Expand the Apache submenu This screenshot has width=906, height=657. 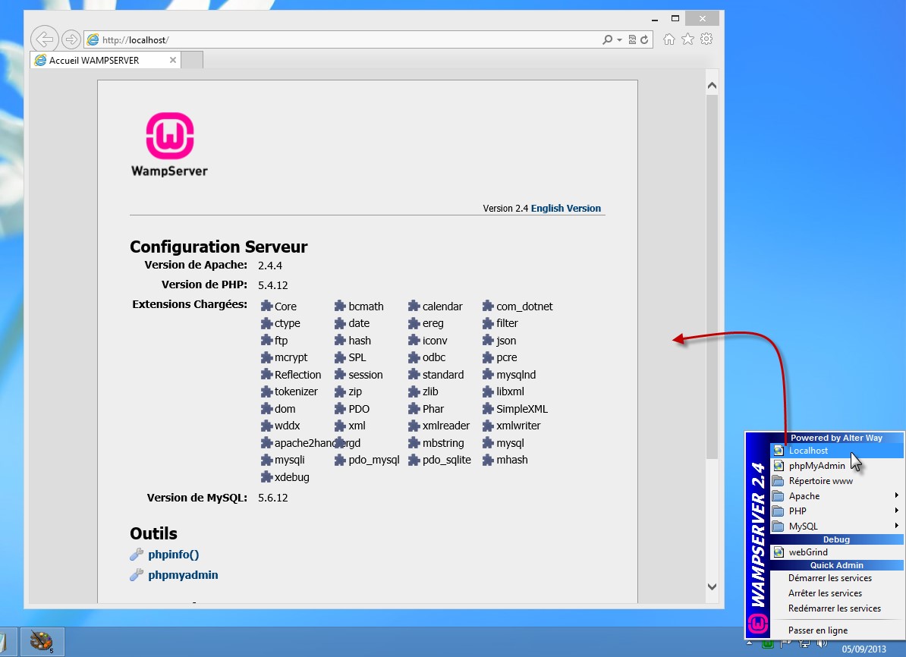pyautogui.click(x=835, y=496)
